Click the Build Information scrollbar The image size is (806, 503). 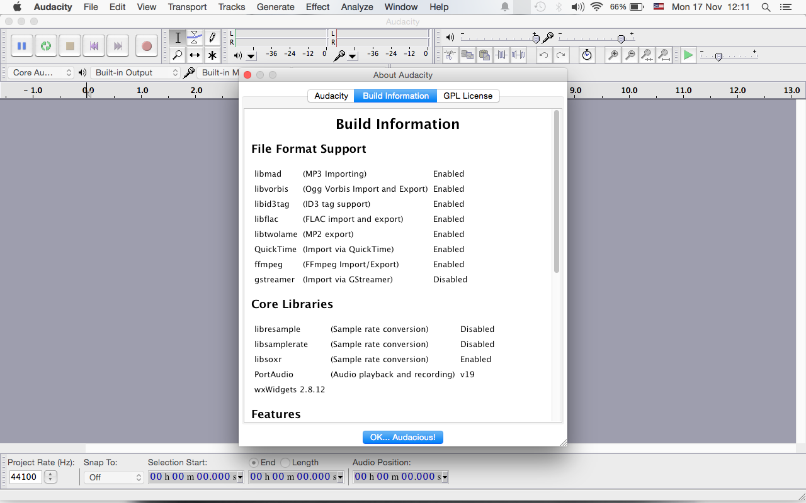pyautogui.click(x=556, y=192)
